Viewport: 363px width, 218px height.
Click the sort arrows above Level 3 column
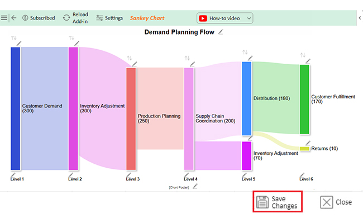(130, 58)
